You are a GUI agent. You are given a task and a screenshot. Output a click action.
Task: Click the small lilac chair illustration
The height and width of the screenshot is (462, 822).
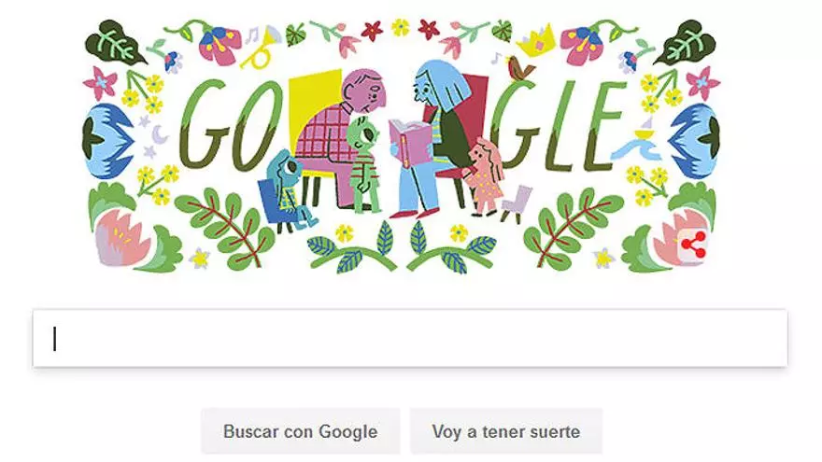tap(517, 203)
